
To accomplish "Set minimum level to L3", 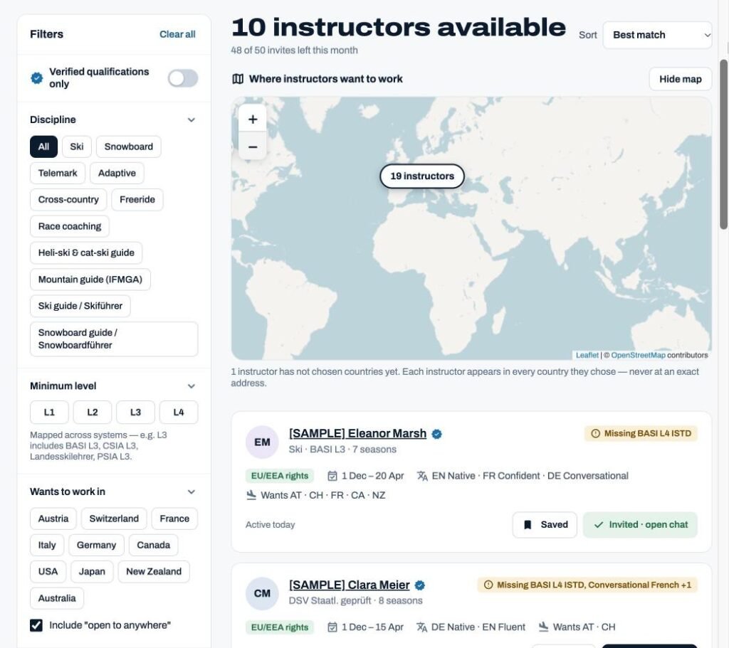I will click(135, 413).
